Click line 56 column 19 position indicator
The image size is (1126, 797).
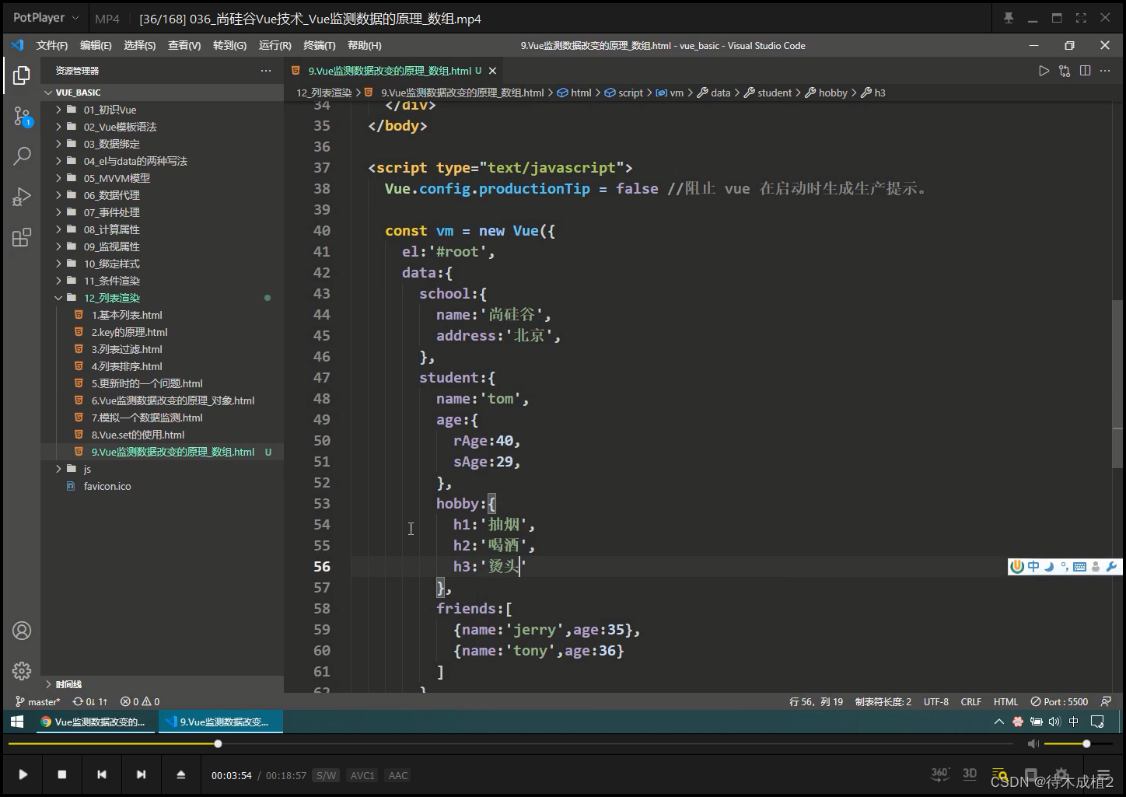816,701
